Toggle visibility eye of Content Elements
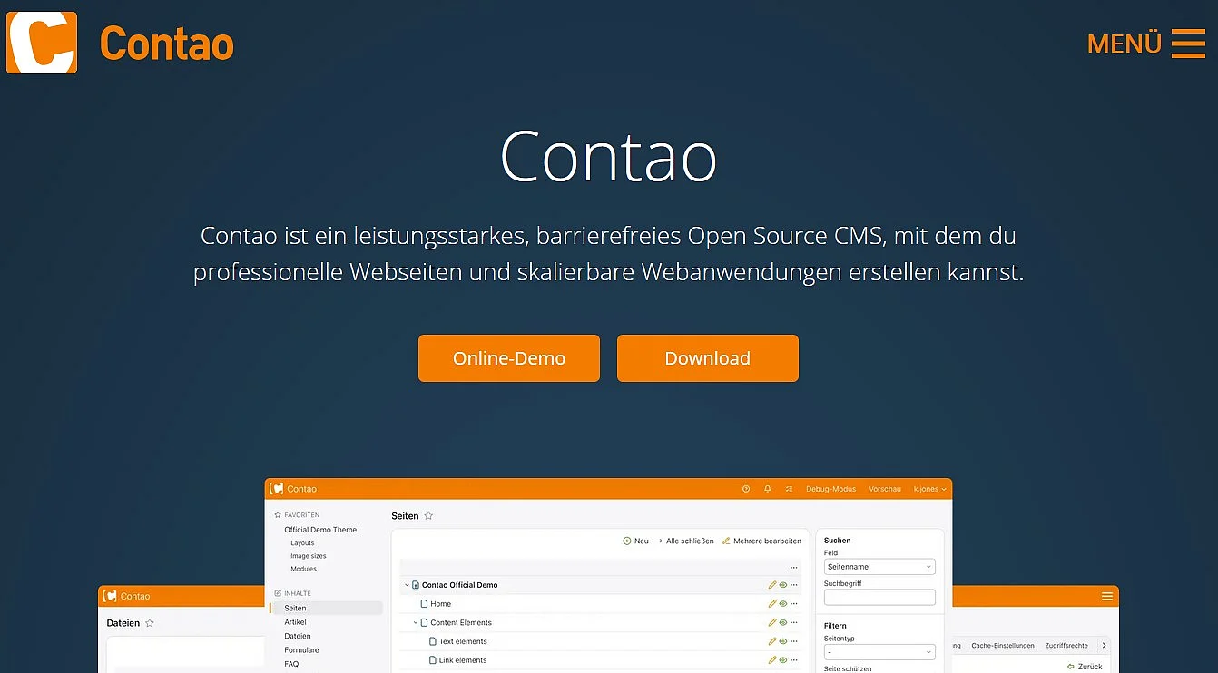Image resolution: width=1218 pixels, height=673 pixels. click(x=783, y=623)
